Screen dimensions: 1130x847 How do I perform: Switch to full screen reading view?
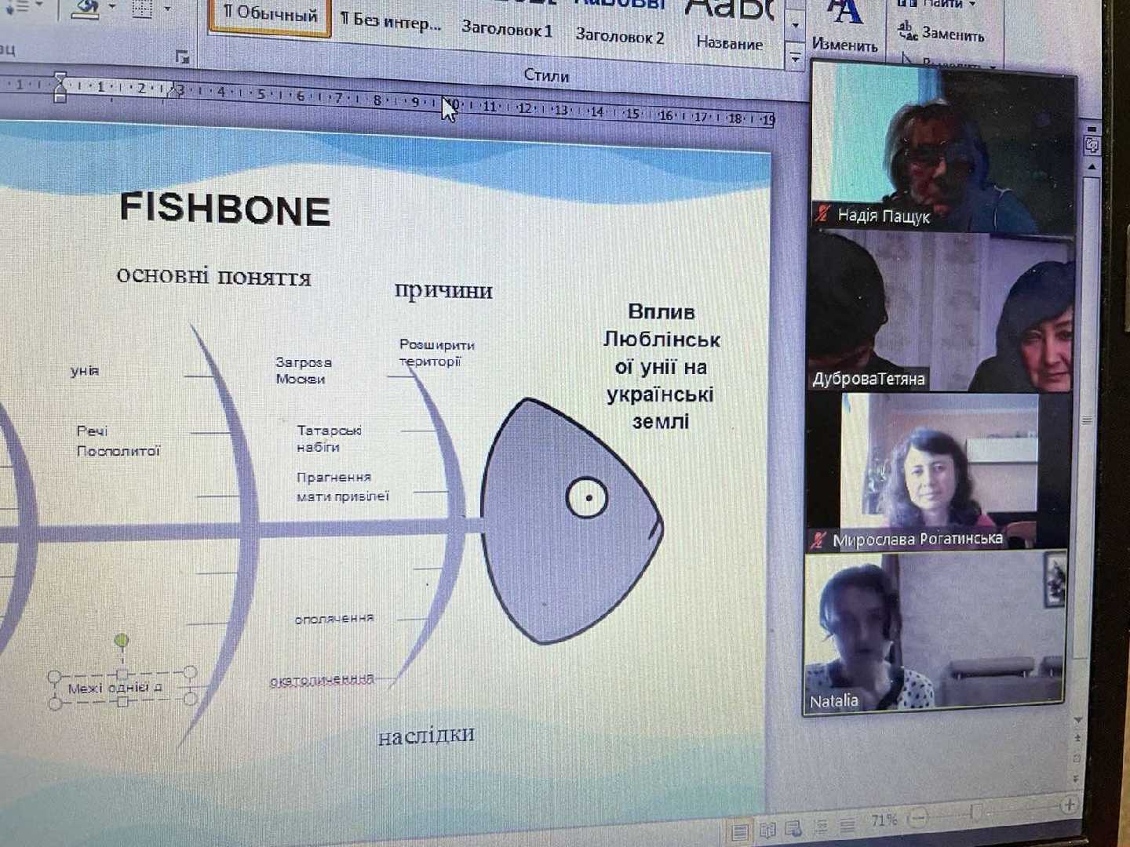coord(767,831)
